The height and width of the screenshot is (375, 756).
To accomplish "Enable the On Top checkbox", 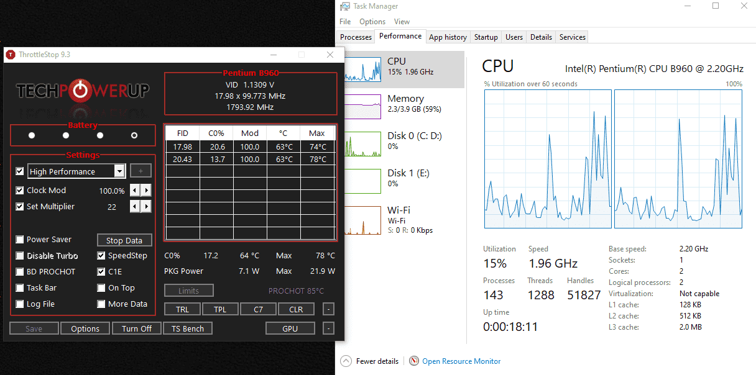I will coord(101,288).
